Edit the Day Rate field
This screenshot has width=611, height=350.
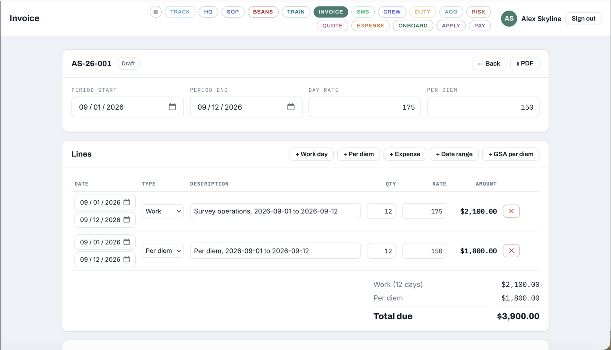365,107
